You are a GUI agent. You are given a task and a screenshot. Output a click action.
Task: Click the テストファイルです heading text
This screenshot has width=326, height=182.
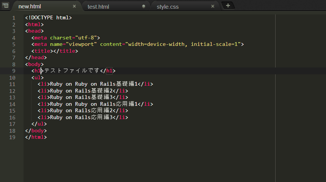[72, 71]
